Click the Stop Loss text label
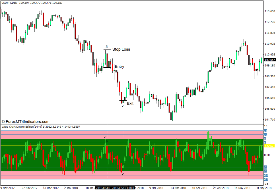Image resolution: width=278 pixels, height=191 pixels. click(x=121, y=49)
